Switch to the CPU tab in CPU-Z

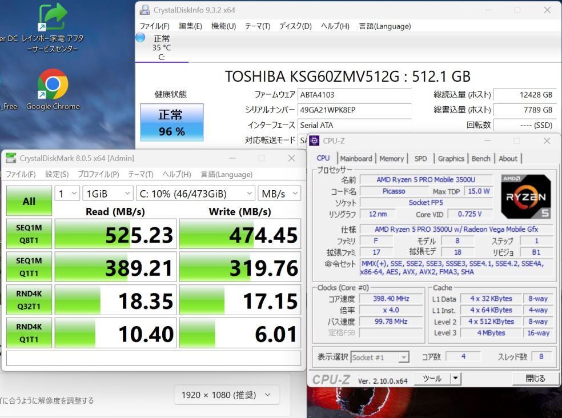click(x=323, y=158)
